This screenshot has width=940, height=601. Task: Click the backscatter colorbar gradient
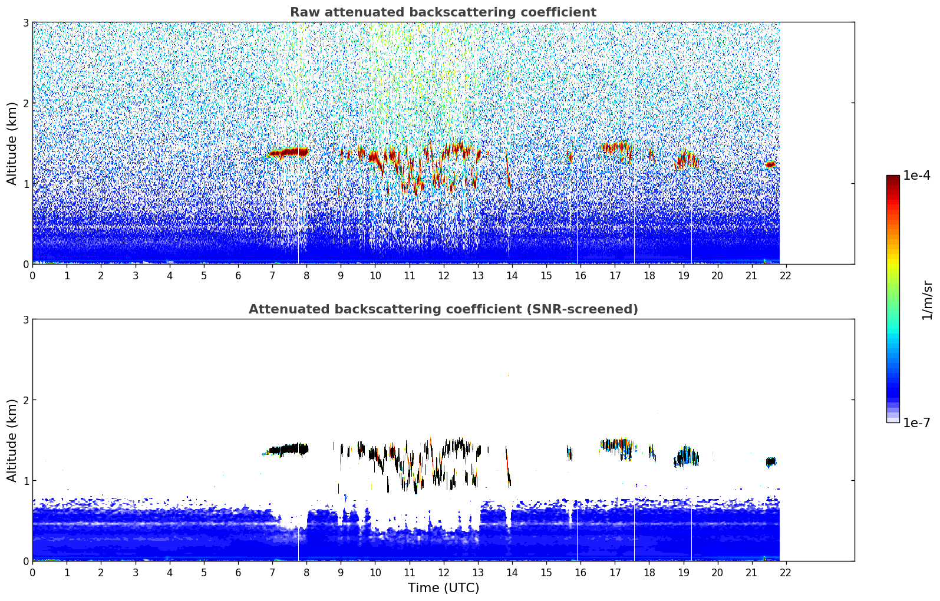(893, 299)
